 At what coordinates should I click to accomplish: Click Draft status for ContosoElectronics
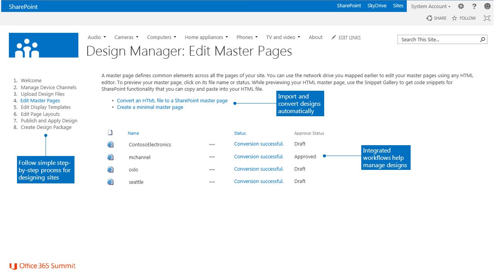(x=299, y=144)
